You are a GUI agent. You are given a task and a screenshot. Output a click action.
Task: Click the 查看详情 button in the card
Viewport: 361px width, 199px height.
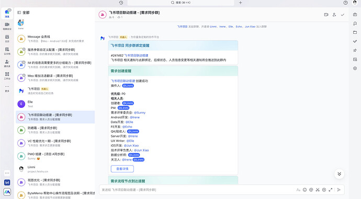click(122, 169)
